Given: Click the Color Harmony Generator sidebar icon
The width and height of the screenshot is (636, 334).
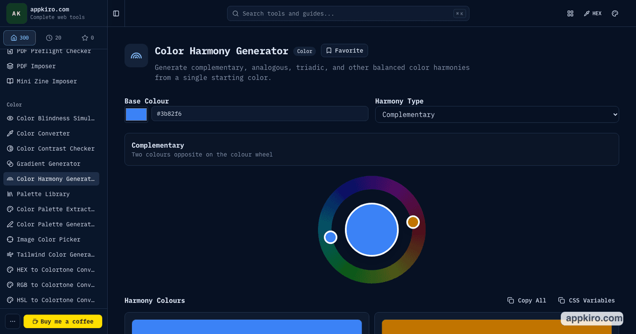Looking at the screenshot, I should (10, 179).
